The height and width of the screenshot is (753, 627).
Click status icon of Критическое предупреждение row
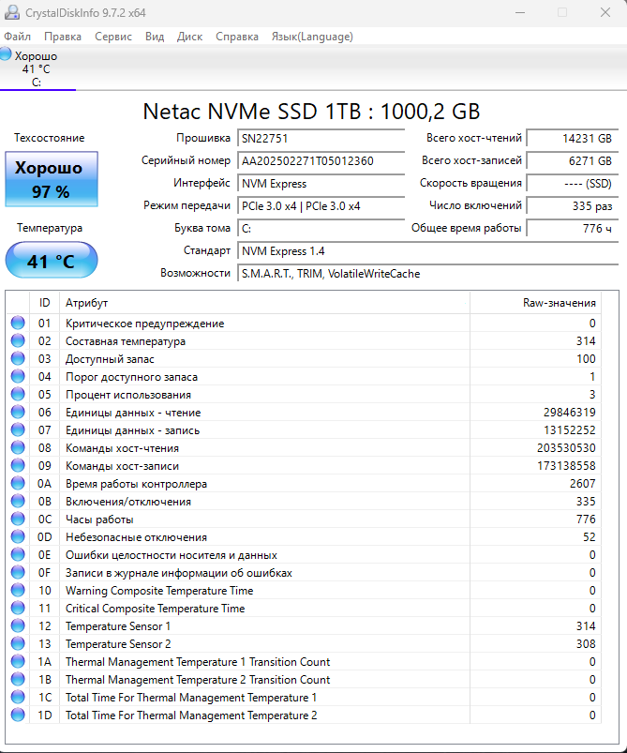[18, 323]
